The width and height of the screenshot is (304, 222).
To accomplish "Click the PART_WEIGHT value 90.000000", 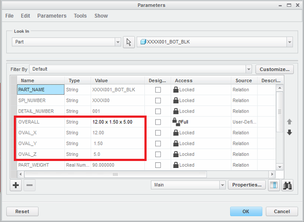I will pos(118,165).
